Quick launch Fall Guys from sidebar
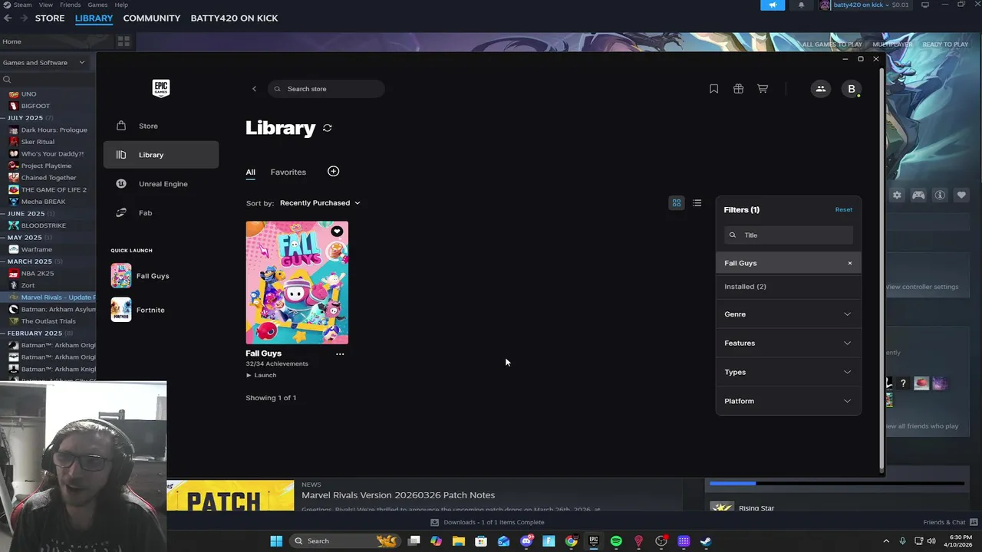982x552 pixels. click(x=141, y=276)
